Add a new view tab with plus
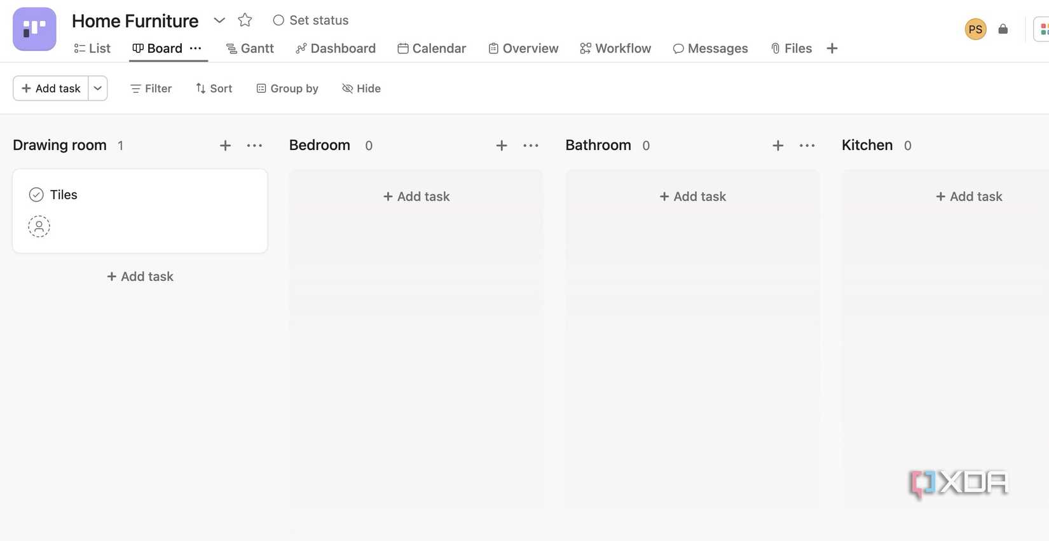 pyautogui.click(x=832, y=48)
